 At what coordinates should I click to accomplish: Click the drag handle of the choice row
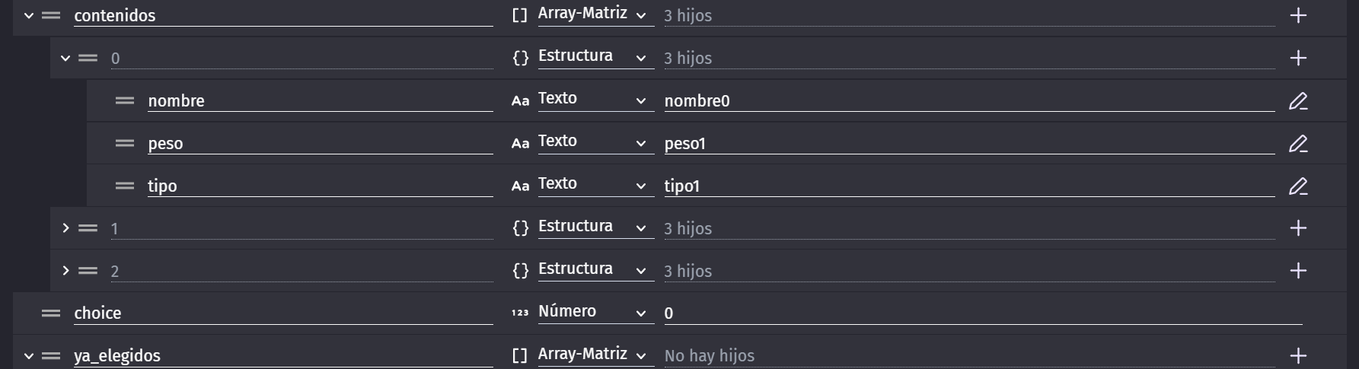(x=51, y=313)
